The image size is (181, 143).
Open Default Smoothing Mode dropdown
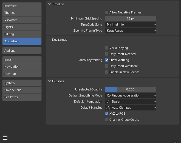[131, 95]
